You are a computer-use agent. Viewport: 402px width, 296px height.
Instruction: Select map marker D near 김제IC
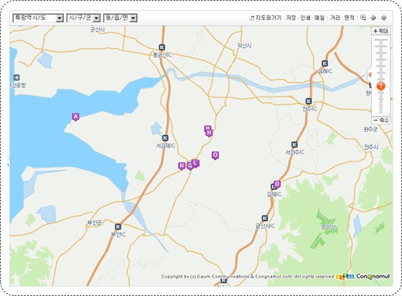(x=277, y=184)
